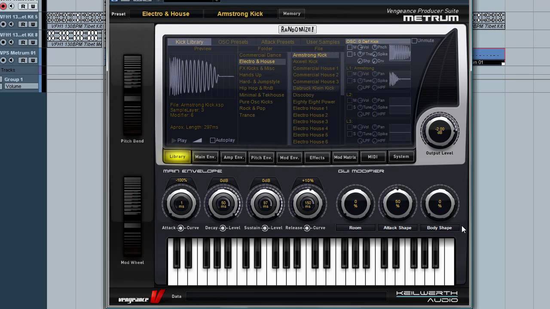Select the FX Kicks & Misc folder

pos(257,69)
